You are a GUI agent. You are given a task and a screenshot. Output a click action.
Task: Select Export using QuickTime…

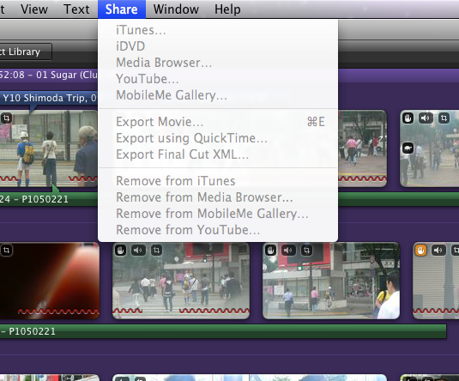(218, 138)
